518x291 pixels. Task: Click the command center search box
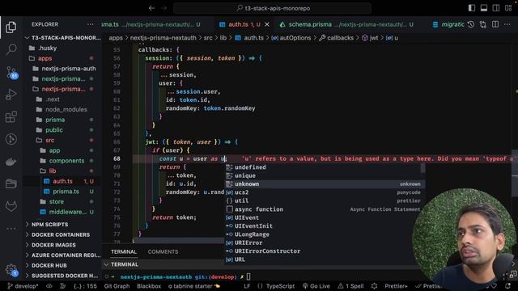click(273, 8)
